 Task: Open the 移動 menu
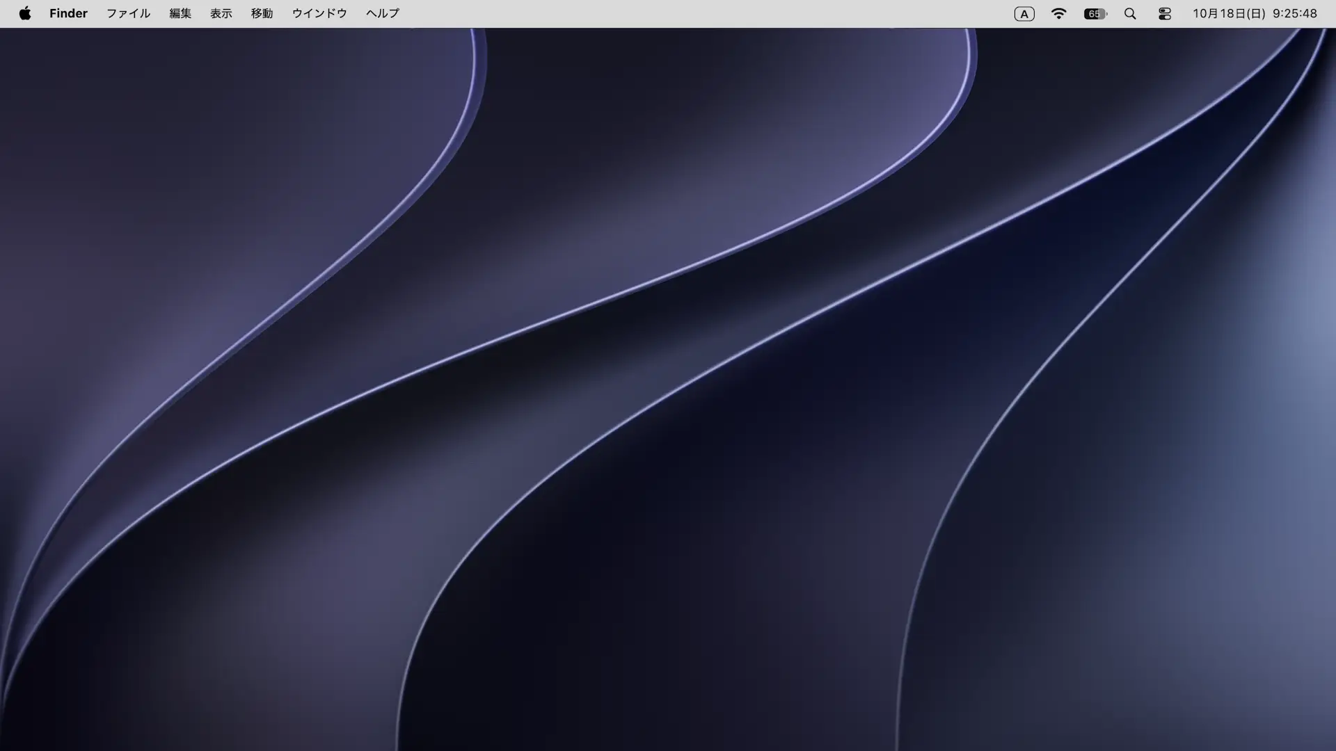tap(262, 13)
